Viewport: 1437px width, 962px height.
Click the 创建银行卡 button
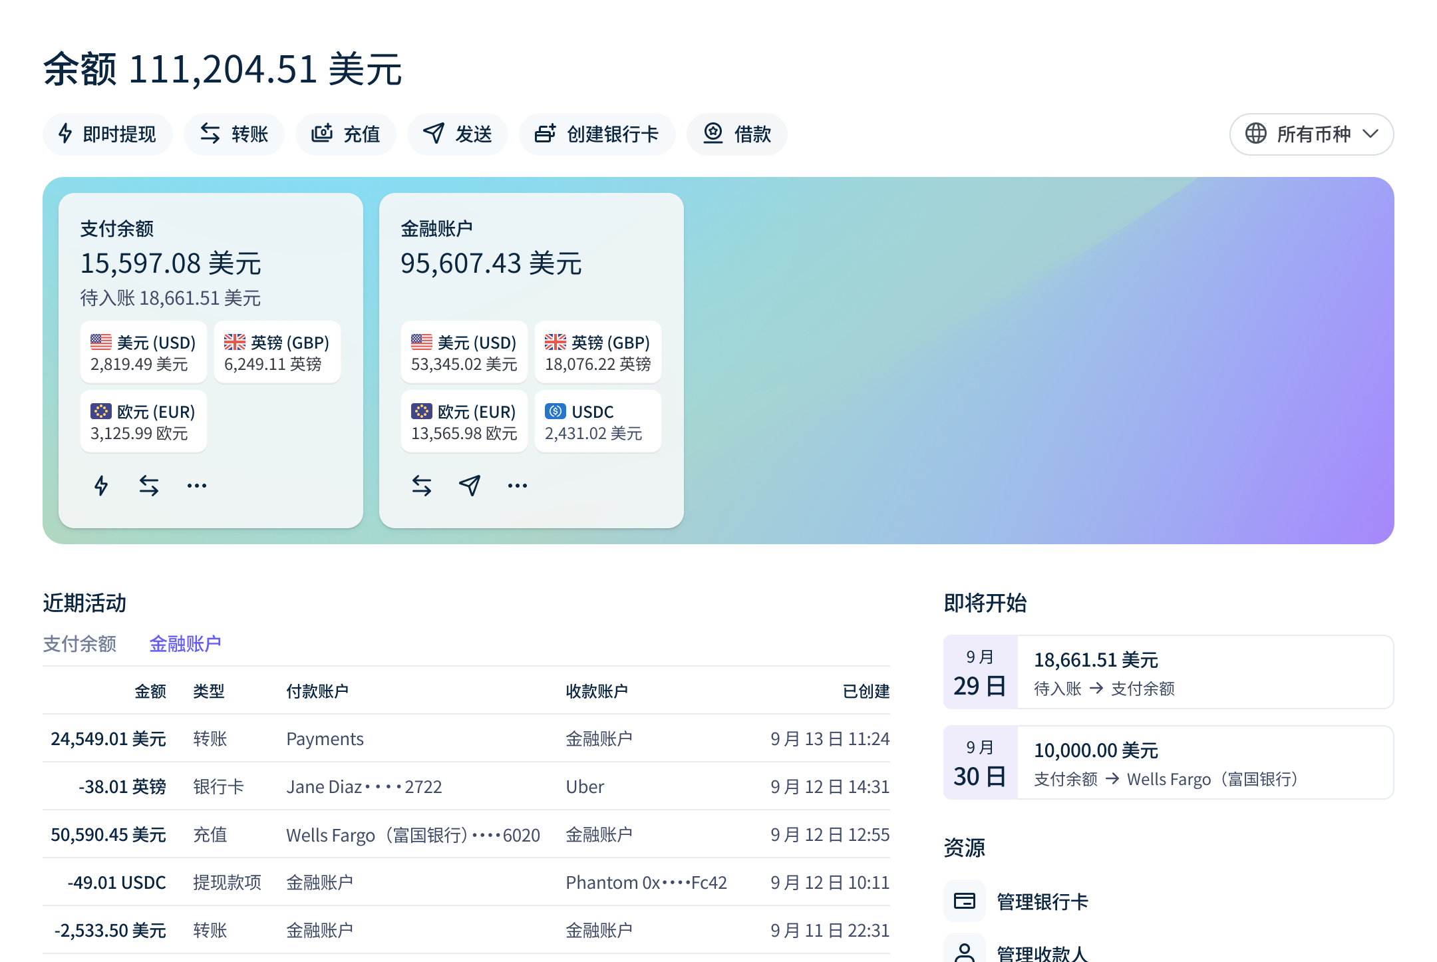[x=597, y=134]
